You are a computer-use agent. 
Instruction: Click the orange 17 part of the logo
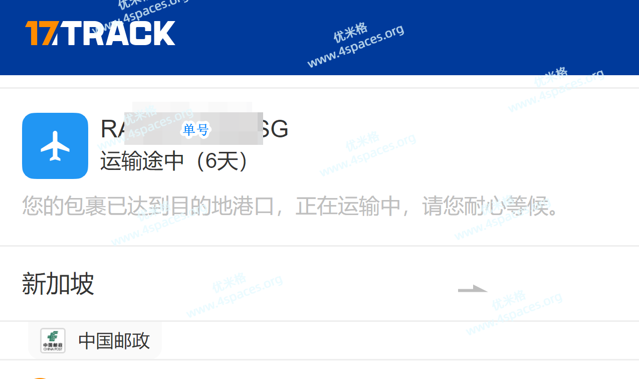click(x=42, y=33)
